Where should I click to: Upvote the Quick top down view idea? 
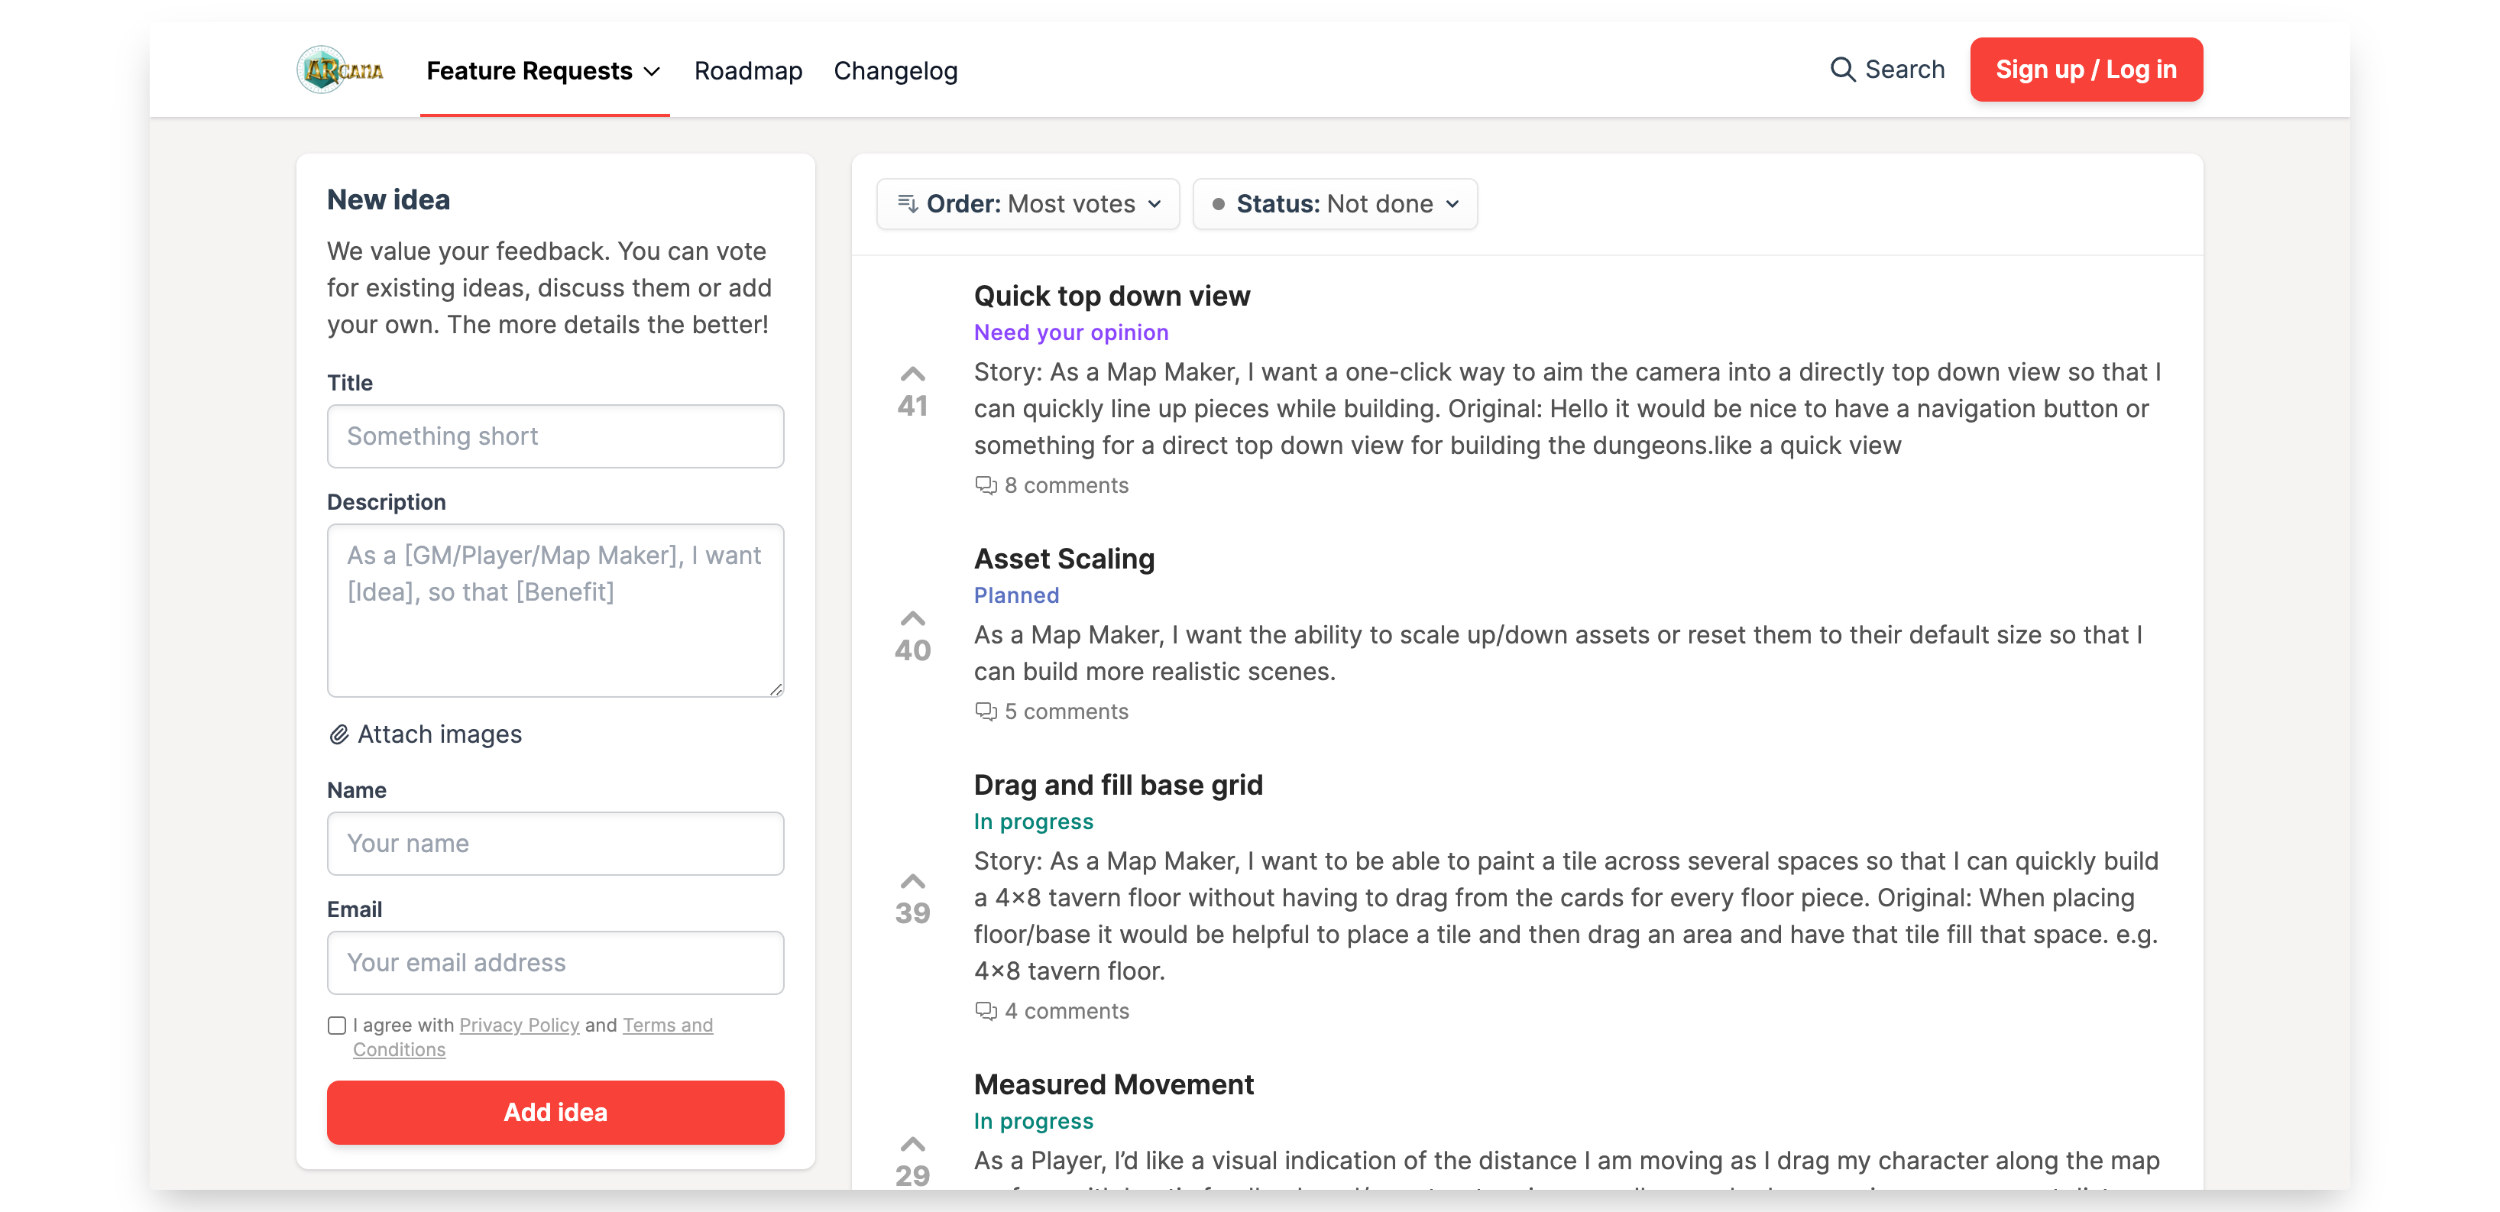[912, 374]
